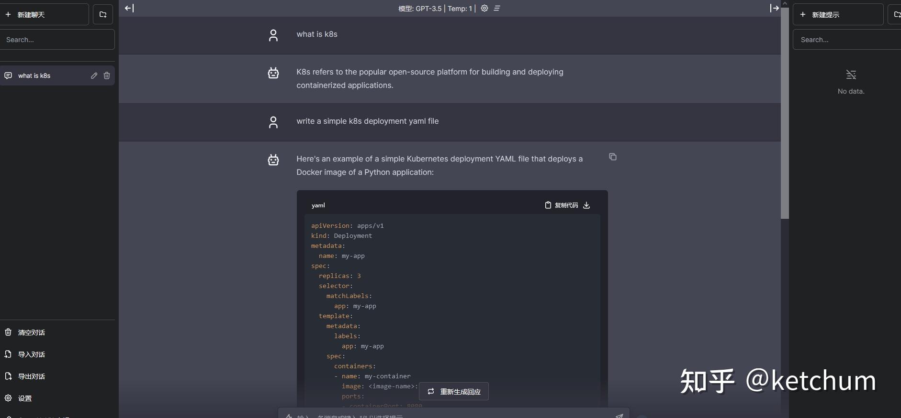Viewport: 901px width, 418px height.
Task: Delete the 'what is k8s' conversation
Action: [107, 75]
